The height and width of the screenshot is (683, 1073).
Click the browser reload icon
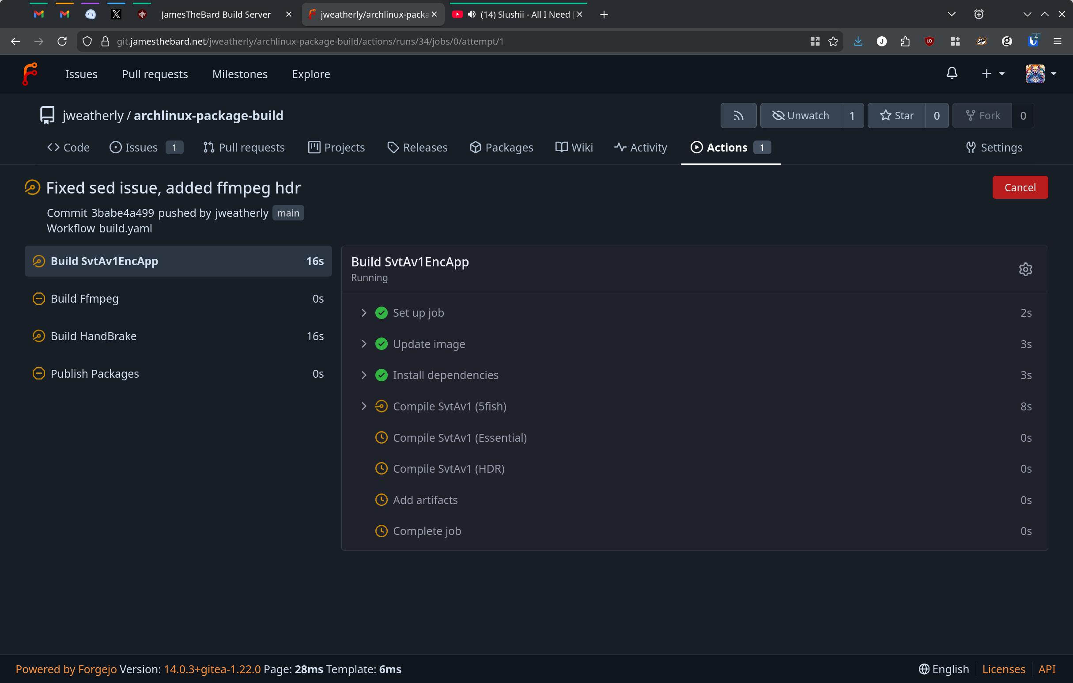click(x=62, y=42)
